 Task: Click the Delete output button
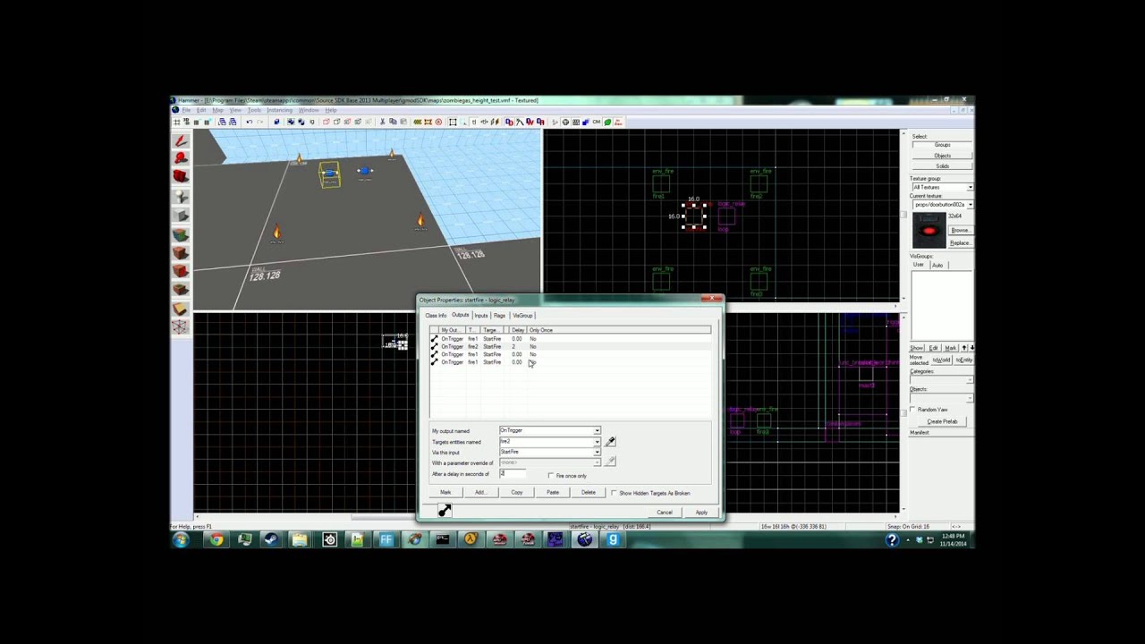[588, 493]
